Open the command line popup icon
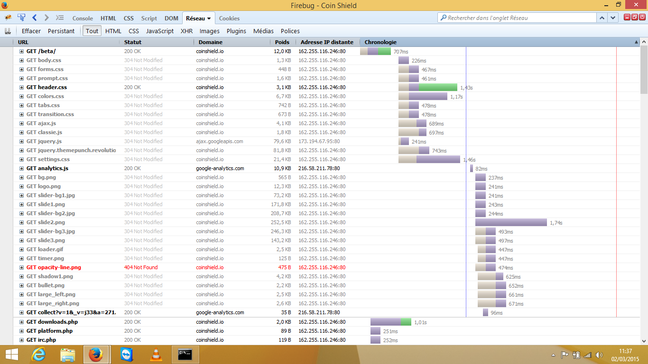The height and width of the screenshot is (364, 648). point(60,18)
